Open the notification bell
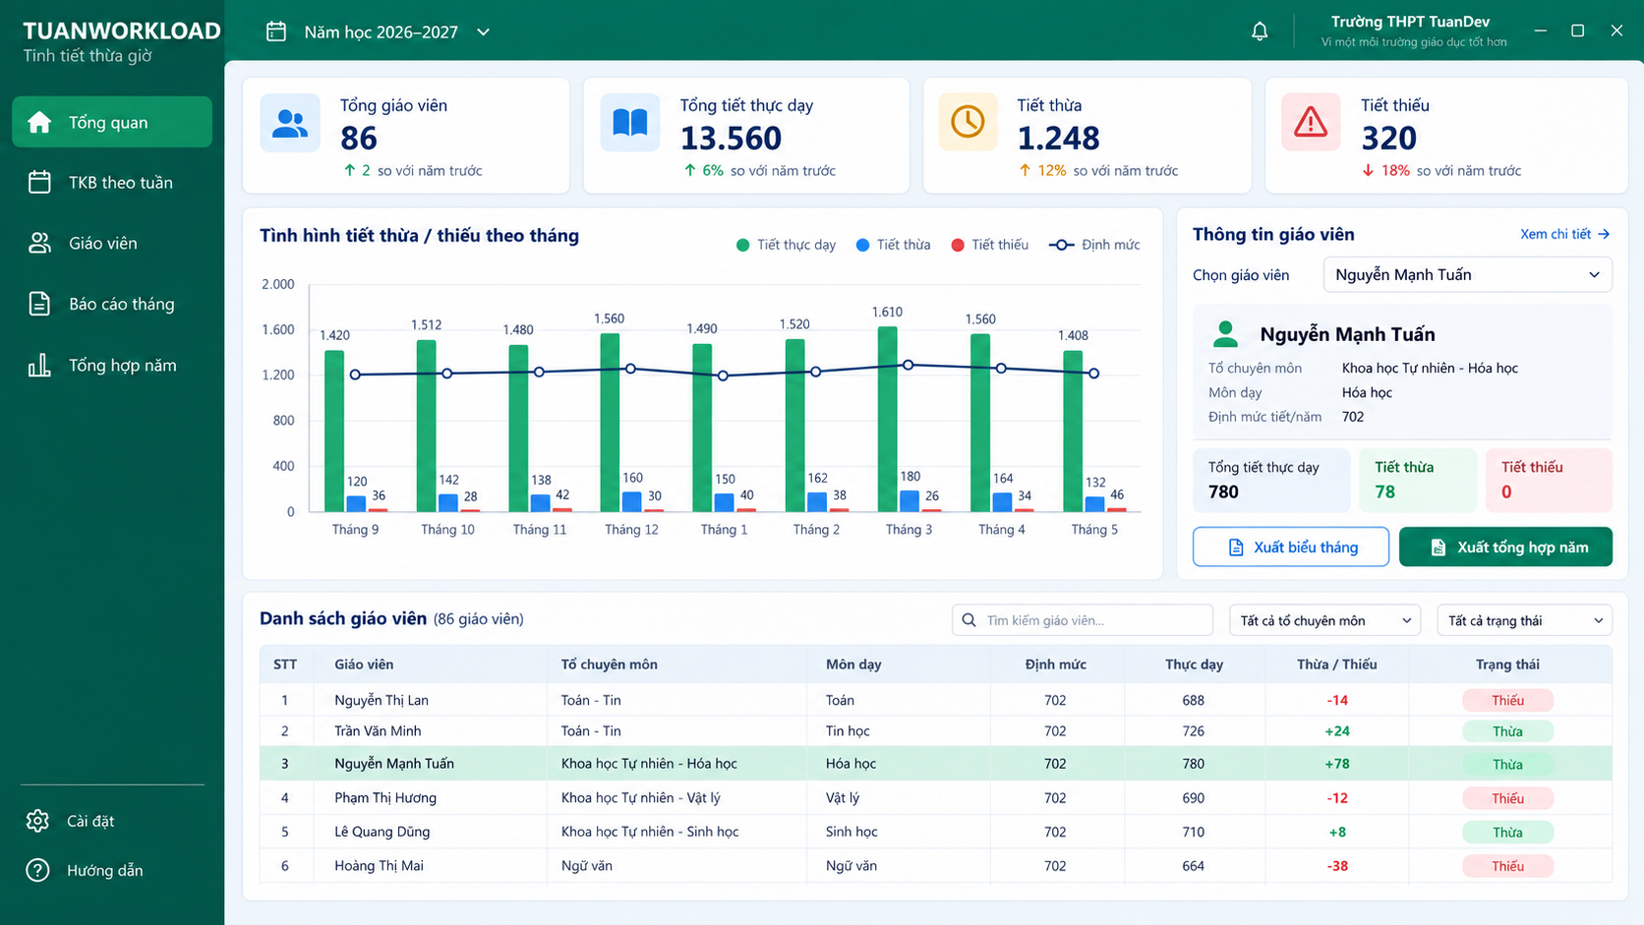This screenshot has width=1644, height=925. coord(1260,31)
